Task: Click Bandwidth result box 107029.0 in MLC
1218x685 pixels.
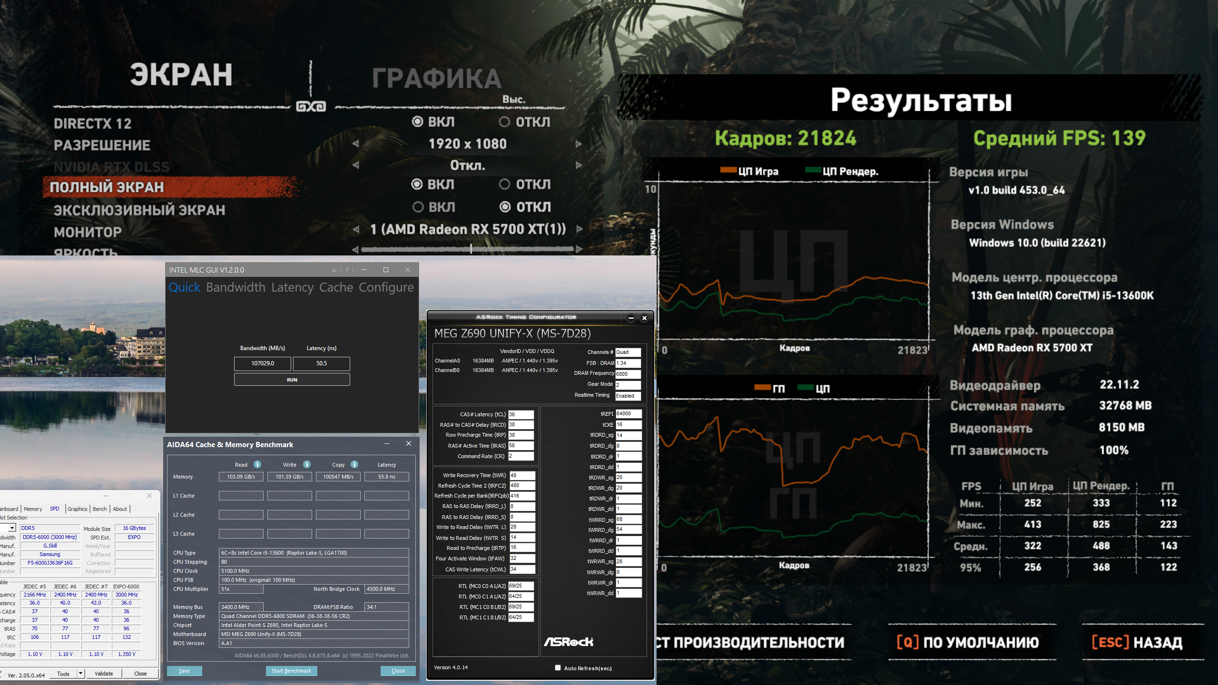Action: [263, 363]
